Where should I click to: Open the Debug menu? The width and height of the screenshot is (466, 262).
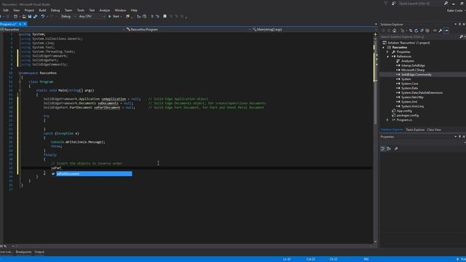[x=55, y=10]
